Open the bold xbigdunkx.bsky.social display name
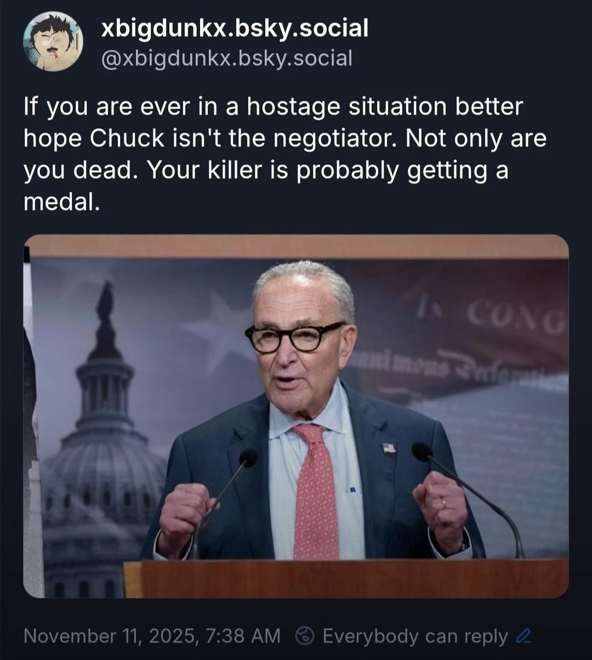 tap(235, 28)
